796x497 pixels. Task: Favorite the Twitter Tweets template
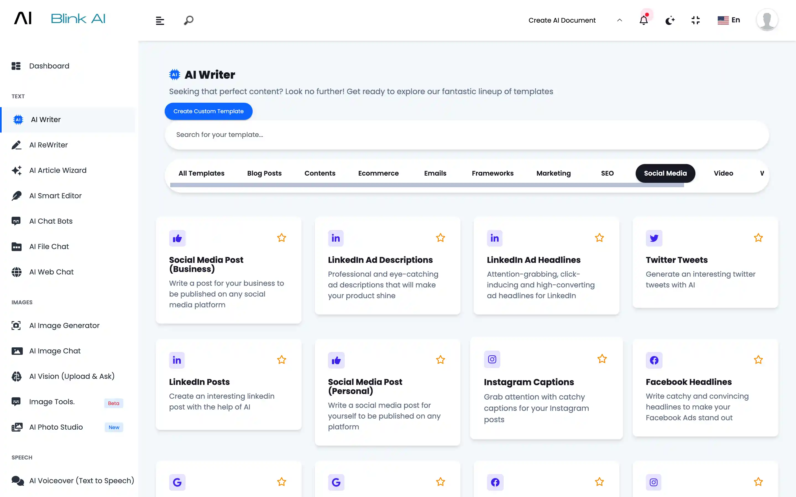click(758, 237)
